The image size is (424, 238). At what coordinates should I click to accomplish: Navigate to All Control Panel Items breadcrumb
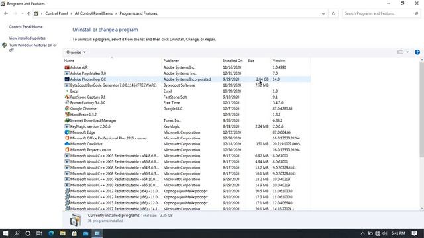(93, 13)
